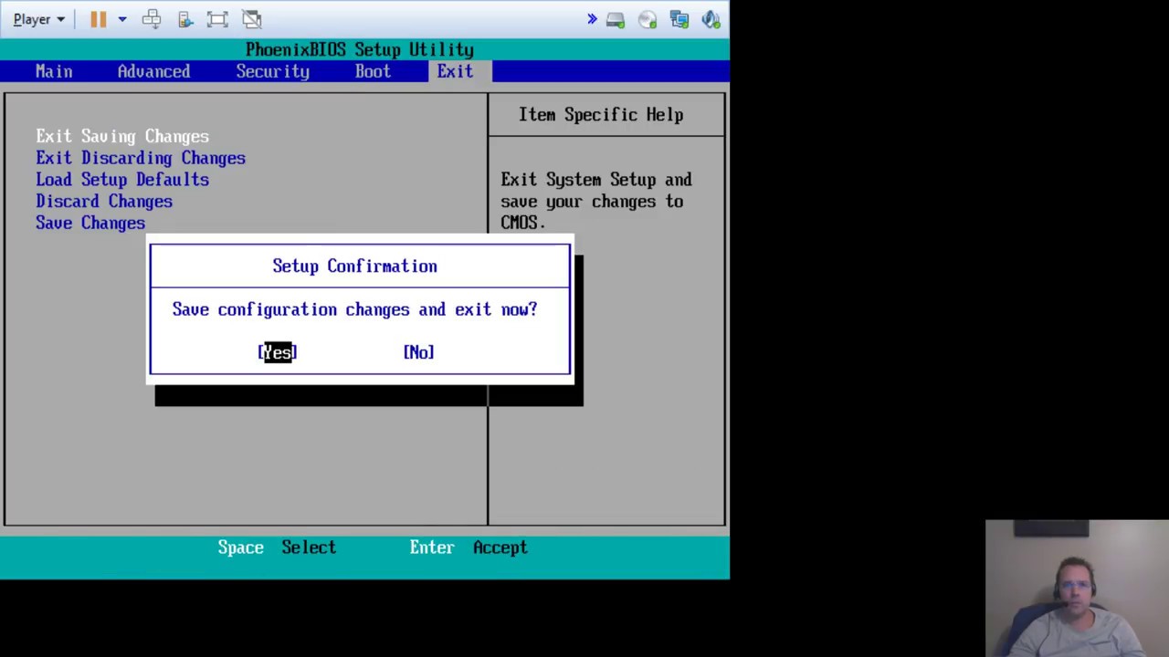Click the hard disk device icon
This screenshot has height=657, width=1169.
616,19
